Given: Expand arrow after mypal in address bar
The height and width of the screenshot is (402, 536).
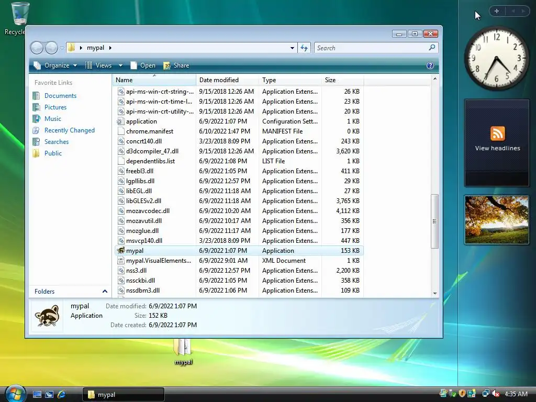Looking at the screenshot, I should (x=110, y=48).
